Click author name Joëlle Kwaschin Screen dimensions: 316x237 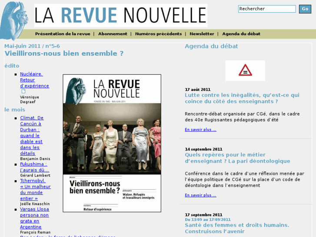click(35, 204)
